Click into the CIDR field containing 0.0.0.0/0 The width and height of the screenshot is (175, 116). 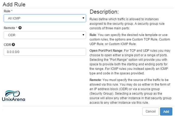[x=45, y=52]
